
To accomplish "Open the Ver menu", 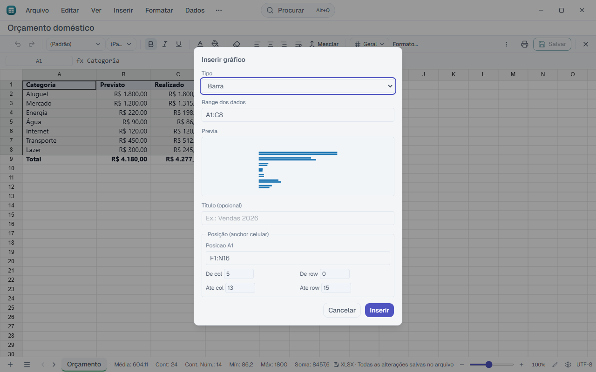I will pos(96,10).
